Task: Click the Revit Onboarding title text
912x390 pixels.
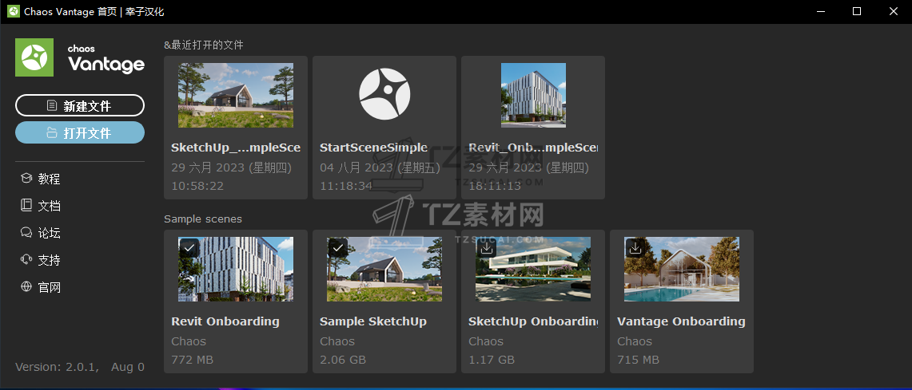Action: point(225,321)
